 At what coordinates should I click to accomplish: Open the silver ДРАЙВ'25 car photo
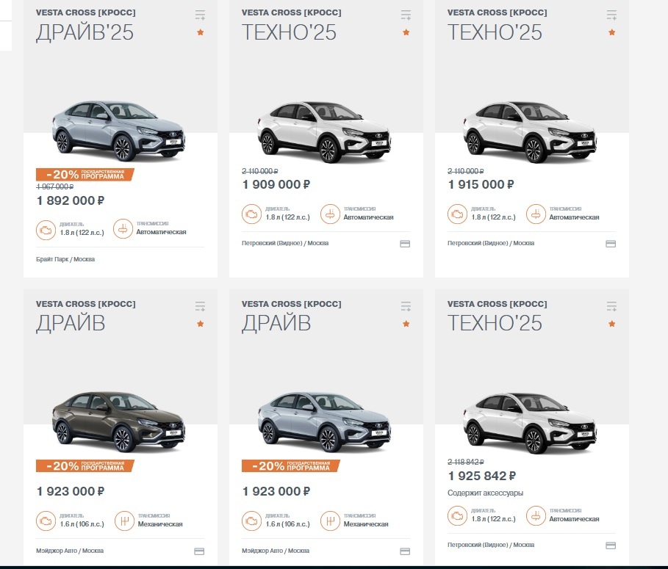[119, 131]
